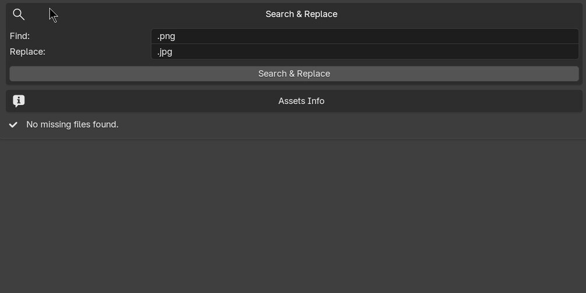
Task: Focus the Find input field
Action: (365, 36)
